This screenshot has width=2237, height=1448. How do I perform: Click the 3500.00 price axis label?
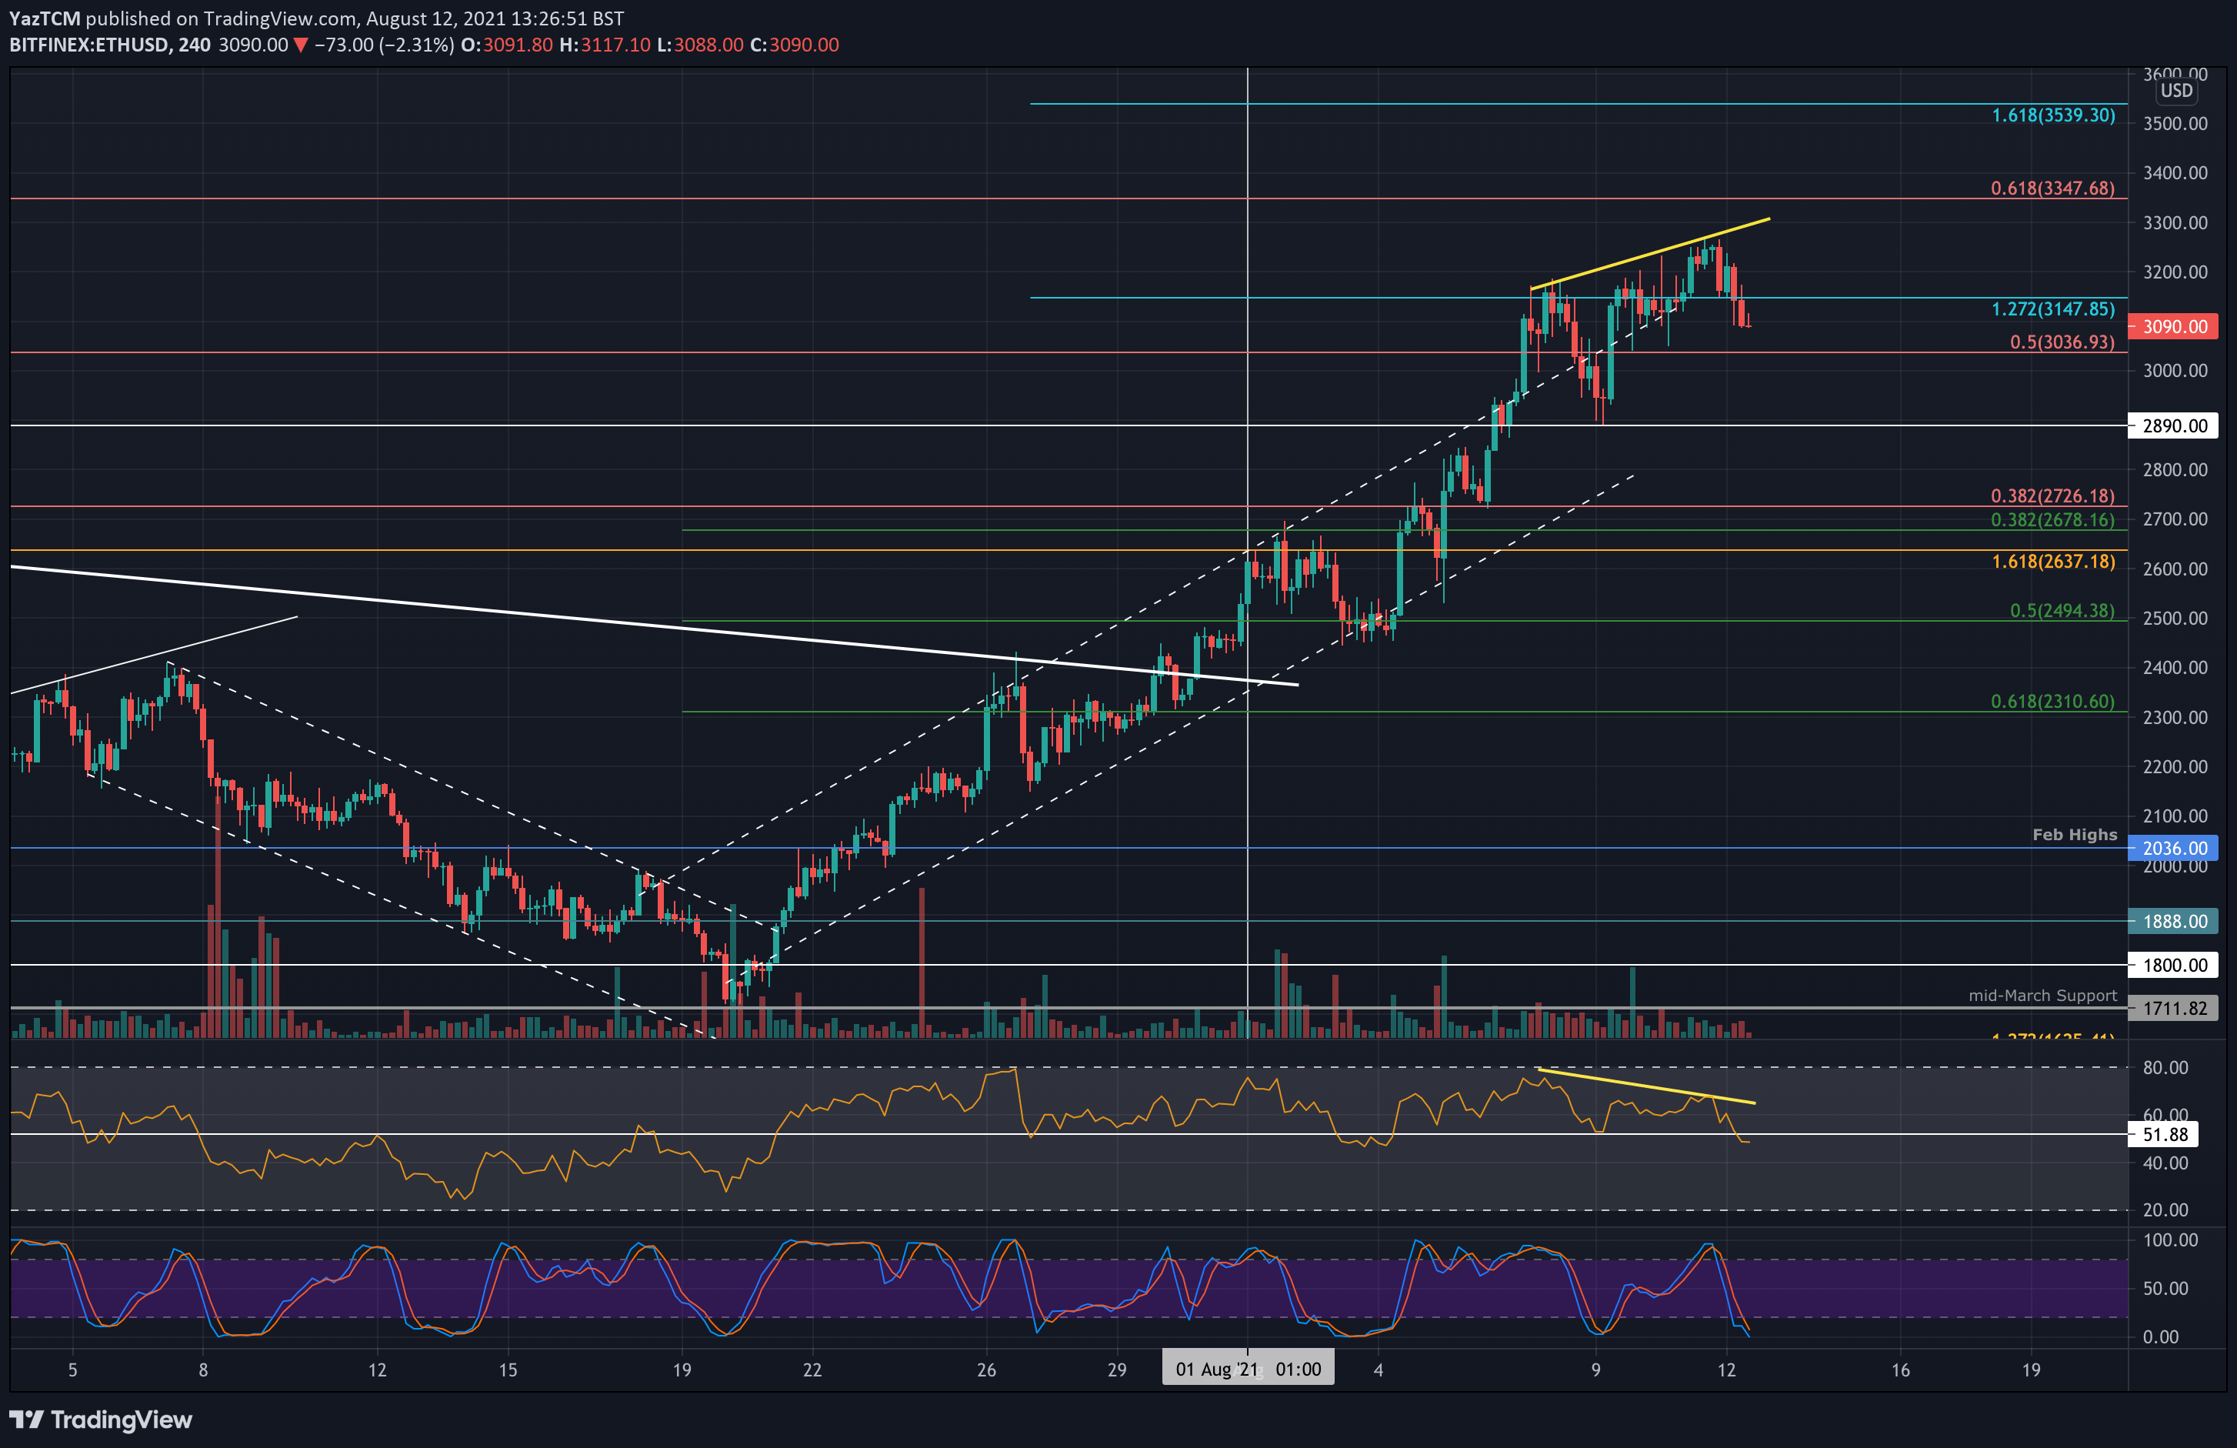2175,123
